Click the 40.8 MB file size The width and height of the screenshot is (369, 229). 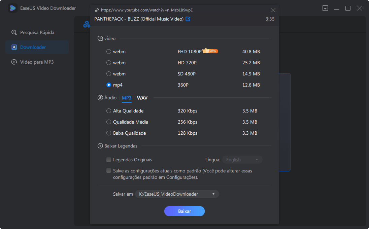tap(251, 52)
